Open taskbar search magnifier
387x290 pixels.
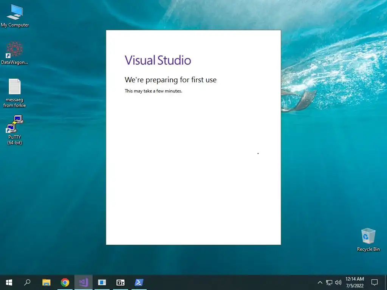[x=27, y=282]
